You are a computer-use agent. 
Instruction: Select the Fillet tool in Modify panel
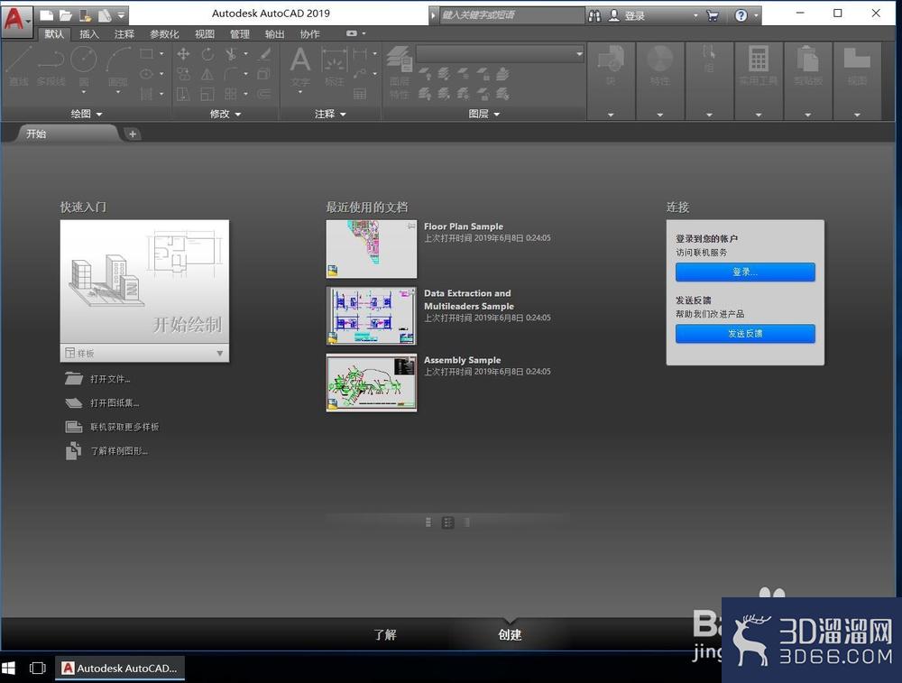pos(231,74)
